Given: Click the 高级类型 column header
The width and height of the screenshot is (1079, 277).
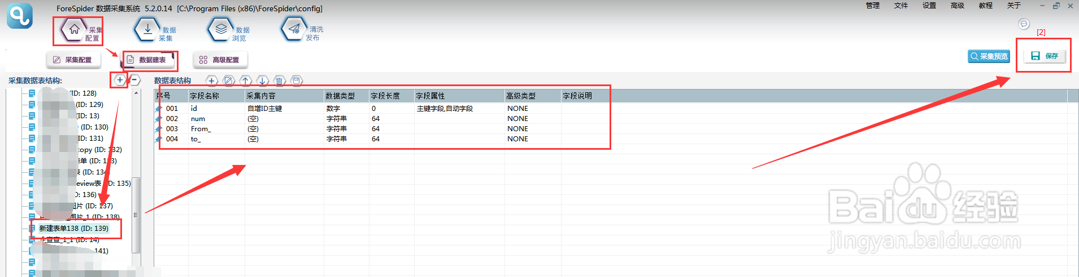Looking at the screenshot, I should point(533,96).
